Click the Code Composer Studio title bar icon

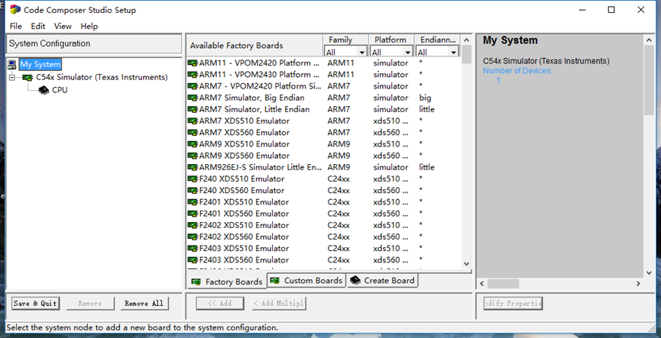point(15,10)
